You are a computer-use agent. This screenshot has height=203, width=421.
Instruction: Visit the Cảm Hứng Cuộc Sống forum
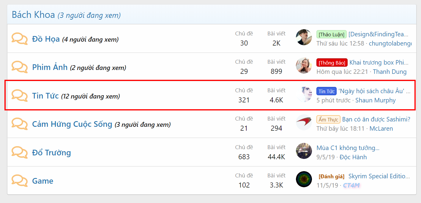click(x=72, y=124)
